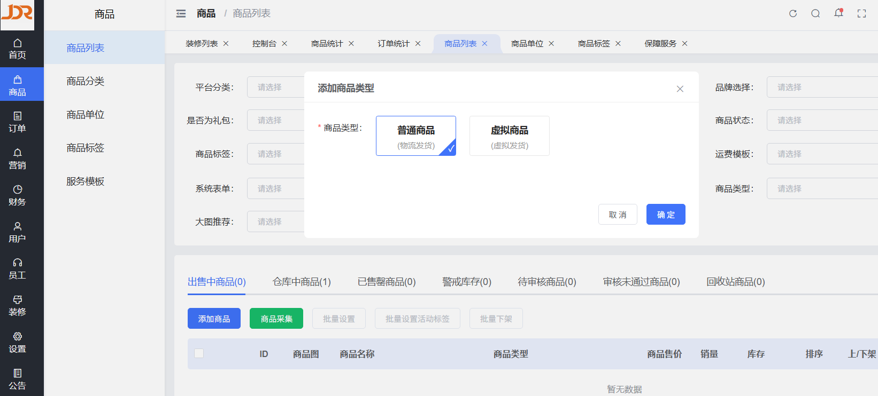
Task: Open 是否为礼包 dropdown
Action: click(276, 120)
